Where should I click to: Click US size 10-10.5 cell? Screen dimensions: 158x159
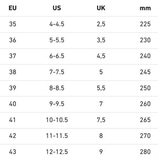tap(57, 120)
